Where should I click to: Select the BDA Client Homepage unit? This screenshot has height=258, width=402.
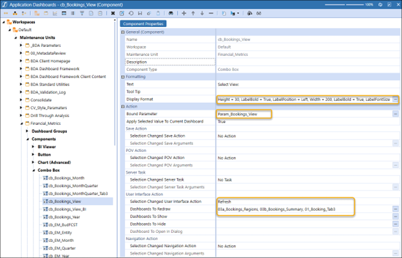[50, 61]
